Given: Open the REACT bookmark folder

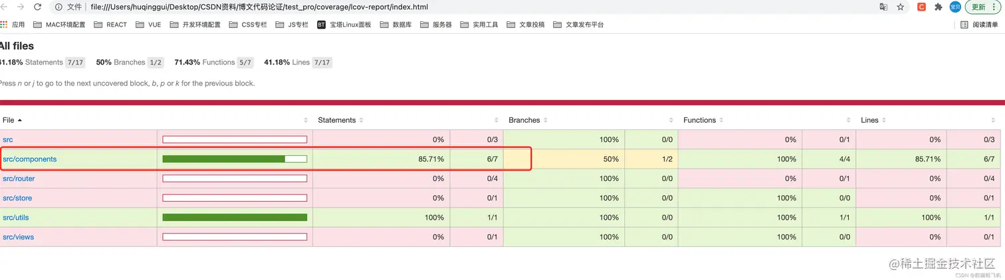Looking at the screenshot, I should [x=110, y=25].
